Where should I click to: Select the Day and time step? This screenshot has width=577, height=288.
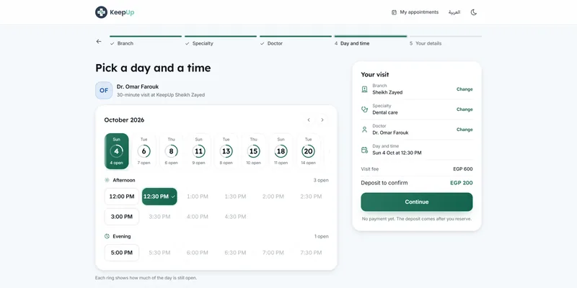point(371,40)
